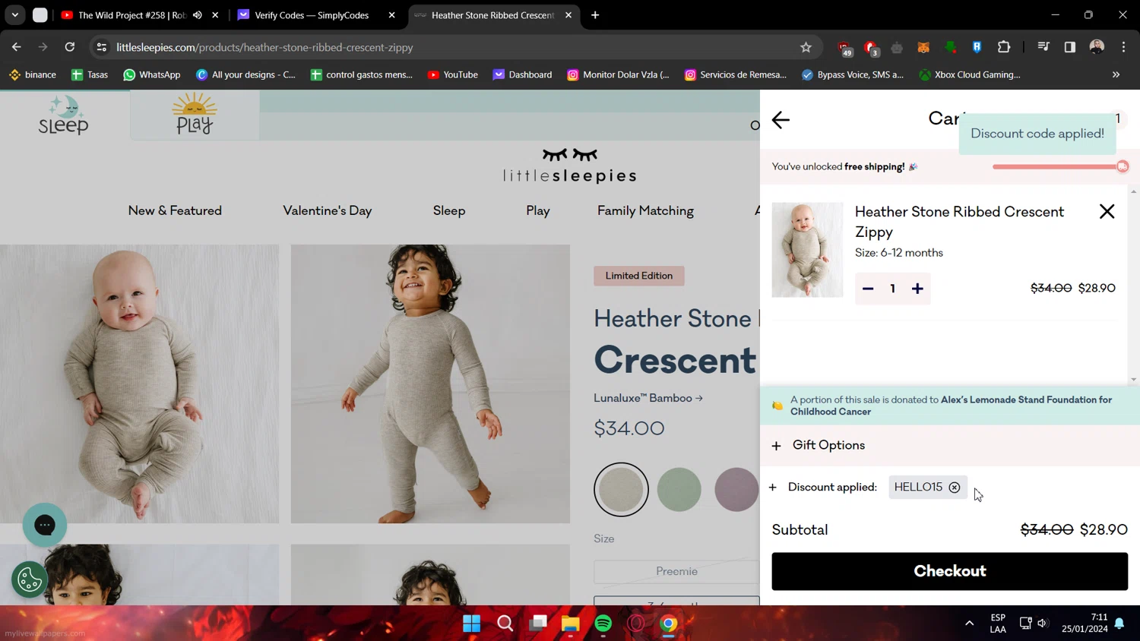Open the Sleep navigation menu
Screen dimensions: 1140x641
[x=449, y=211]
